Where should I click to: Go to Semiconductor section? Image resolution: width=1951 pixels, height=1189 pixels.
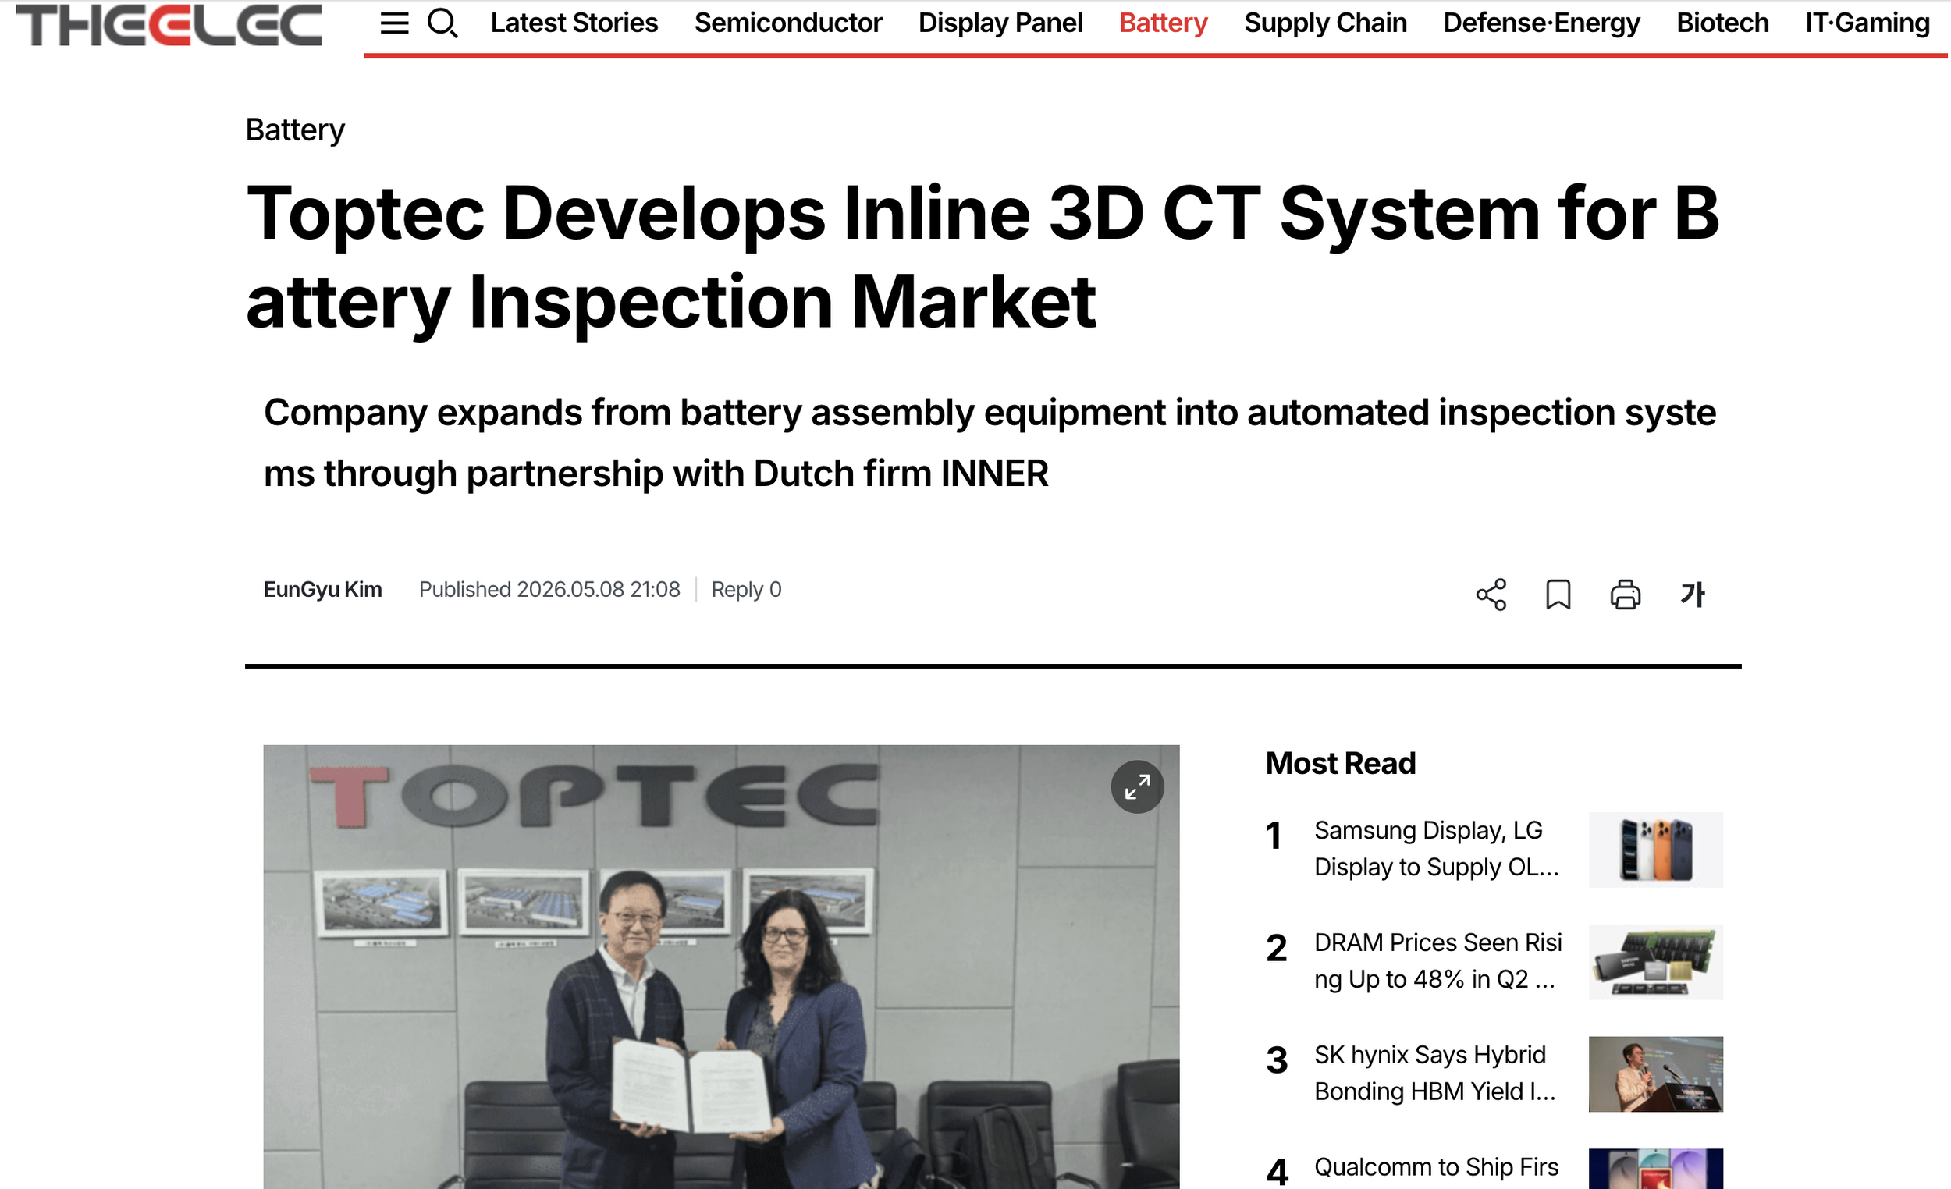[788, 23]
